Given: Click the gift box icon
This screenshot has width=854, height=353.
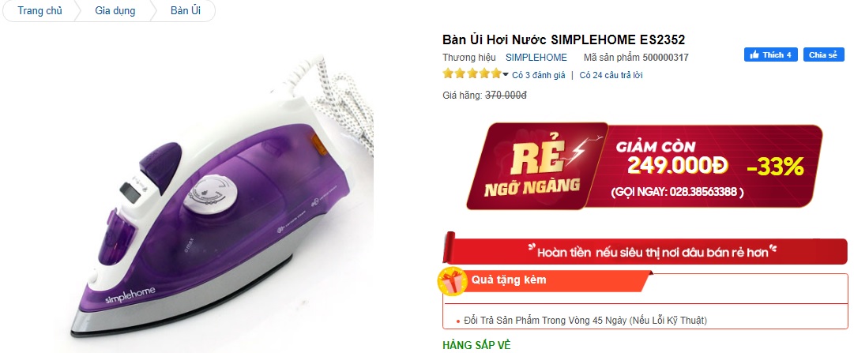Looking at the screenshot, I should coord(453,282).
